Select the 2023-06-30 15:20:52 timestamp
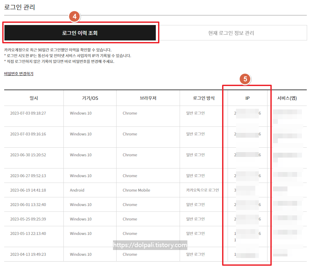The height and width of the screenshot is (267, 310). tap(28, 155)
